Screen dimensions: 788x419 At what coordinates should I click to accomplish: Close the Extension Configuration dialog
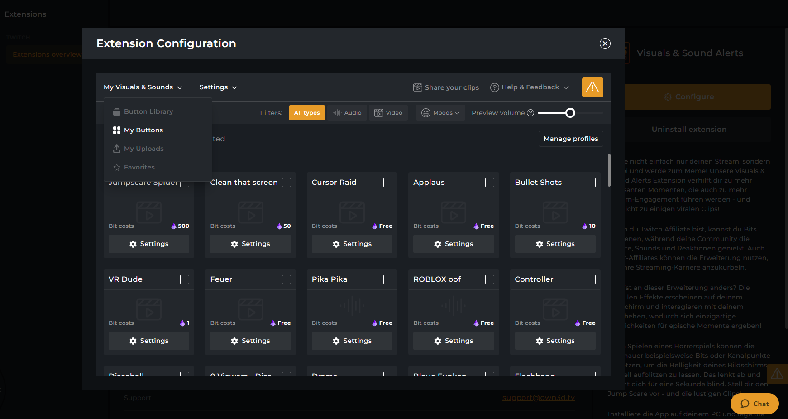[605, 43]
